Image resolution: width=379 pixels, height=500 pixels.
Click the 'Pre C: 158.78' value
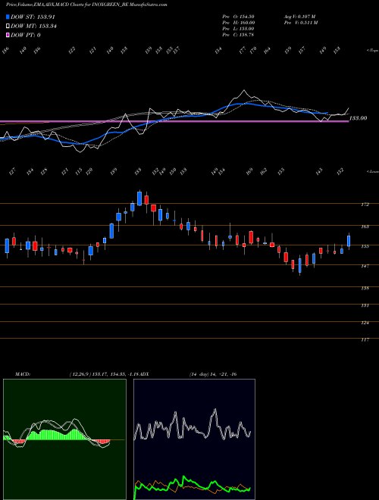click(x=238, y=35)
